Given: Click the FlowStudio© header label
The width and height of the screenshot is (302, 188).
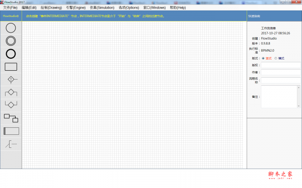Looking at the screenshot, I should click(x=11, y=16).
